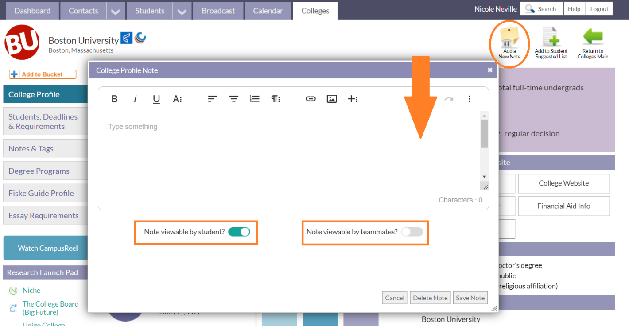The height and width of the screenshot is (326, 629).
Task: Open the College Website link button
Action: pyautogui.click(x=563, y=183)
